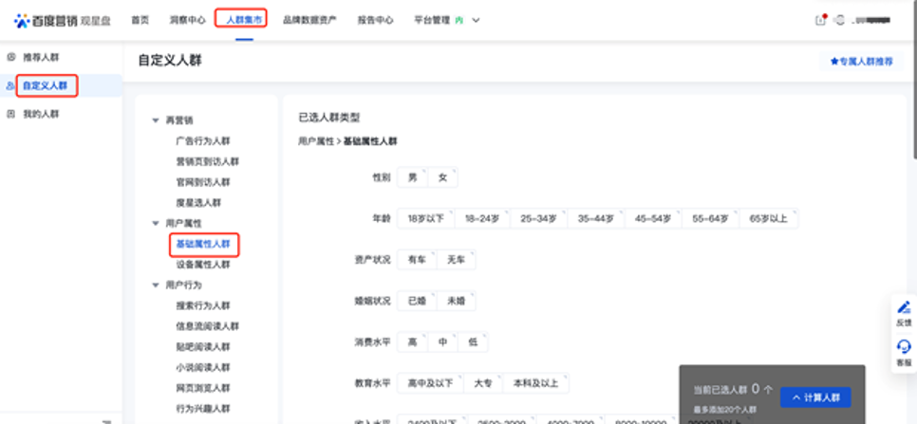This screenshot has width=917, height=424.
Task: Select 设备属性人群 in the tree
Action: [x=202, y=265]
